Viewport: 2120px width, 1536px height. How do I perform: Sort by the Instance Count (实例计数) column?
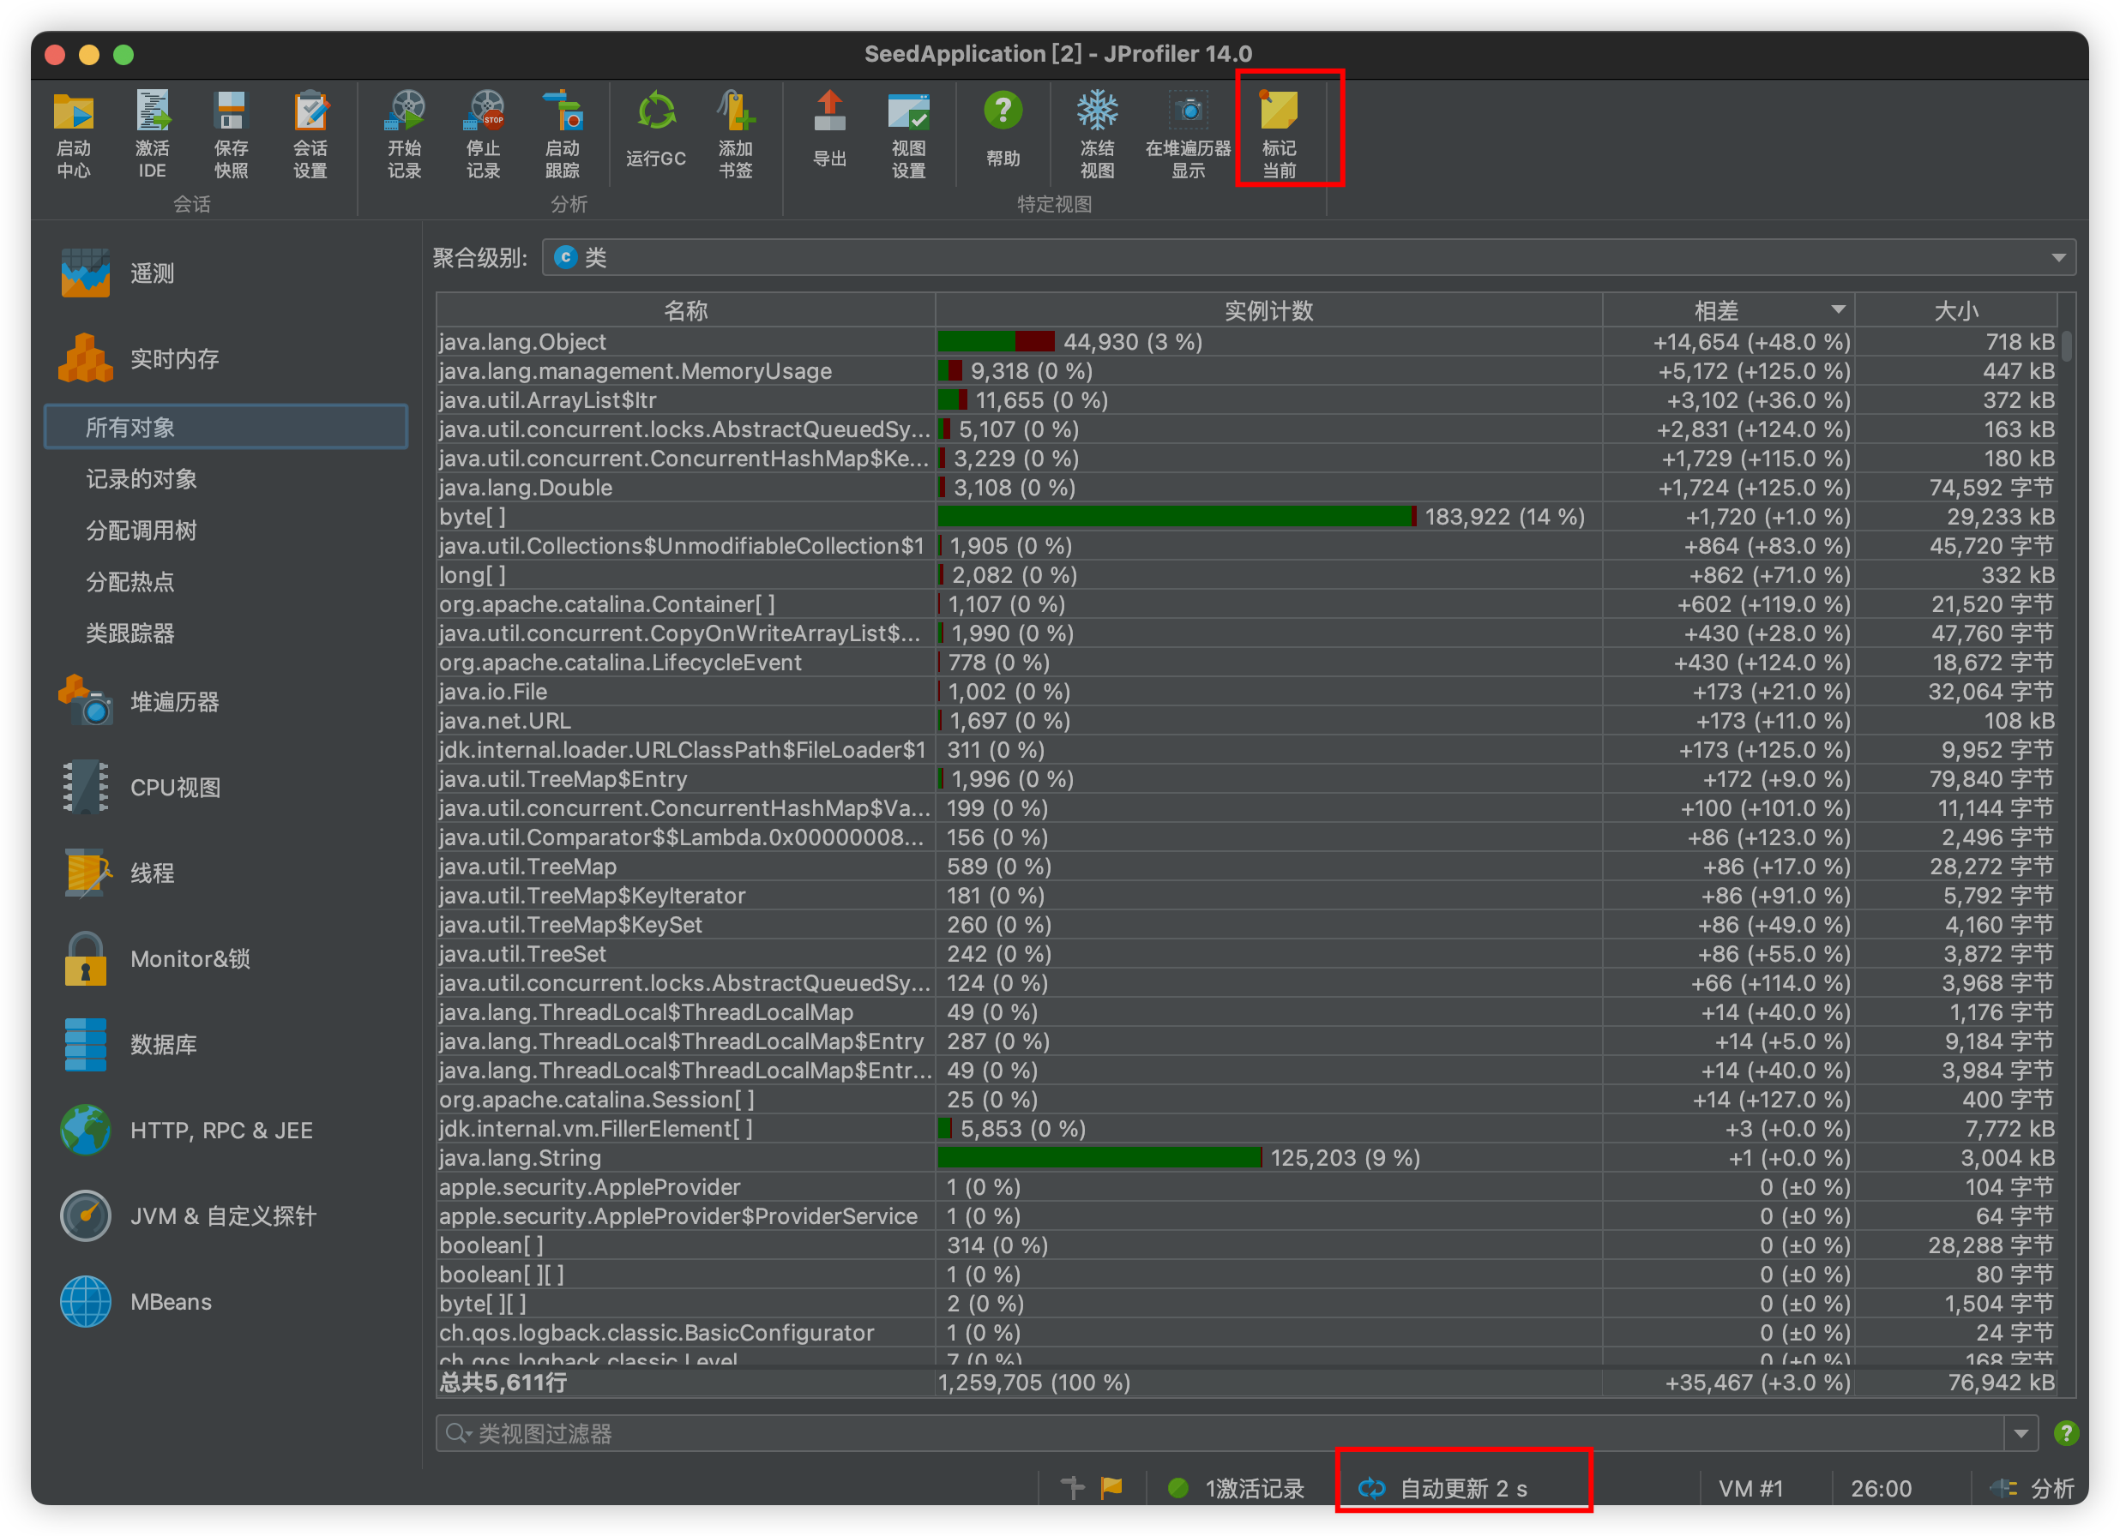click(x=1268, y=311)
